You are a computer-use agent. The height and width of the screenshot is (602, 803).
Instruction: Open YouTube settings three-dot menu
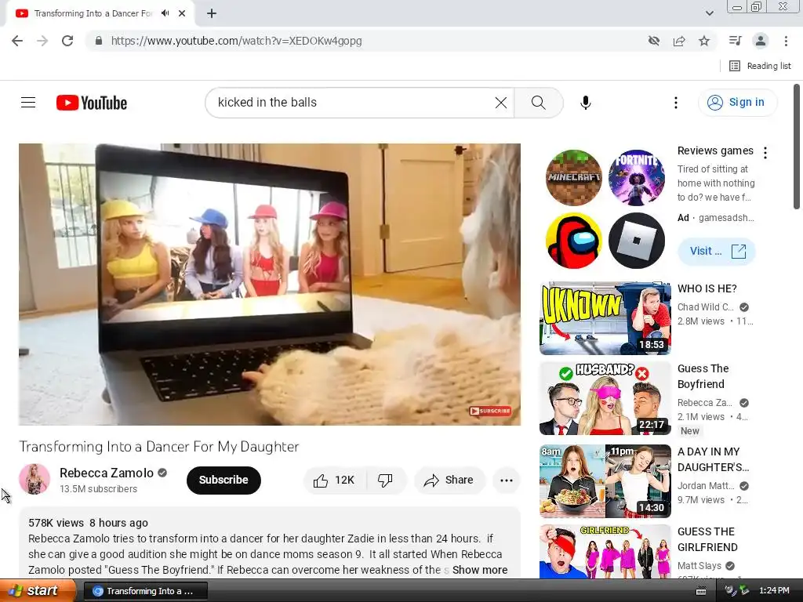675,103
